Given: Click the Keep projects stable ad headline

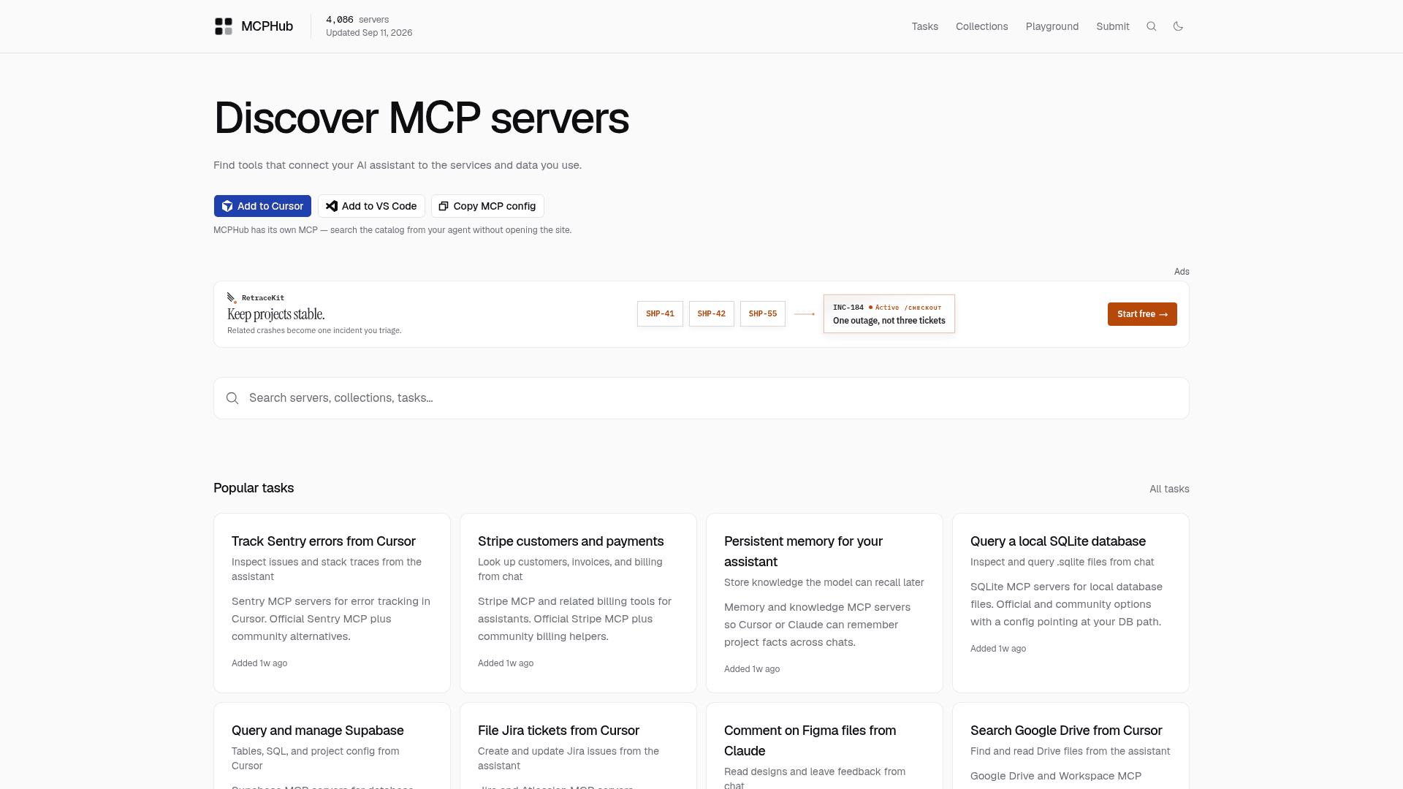Looking at the screenshot, I should 275,314.
